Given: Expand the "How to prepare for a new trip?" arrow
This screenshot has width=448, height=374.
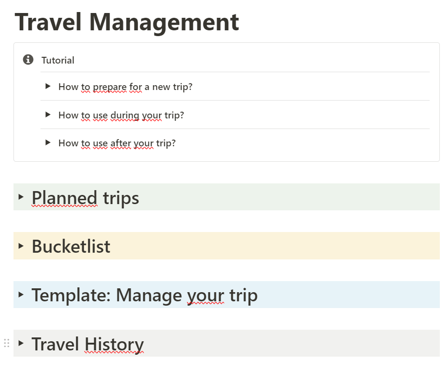Looking at the screenshot, I should click(48, 86).
